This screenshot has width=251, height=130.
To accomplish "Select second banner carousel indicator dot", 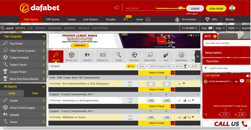I will 191,35.
